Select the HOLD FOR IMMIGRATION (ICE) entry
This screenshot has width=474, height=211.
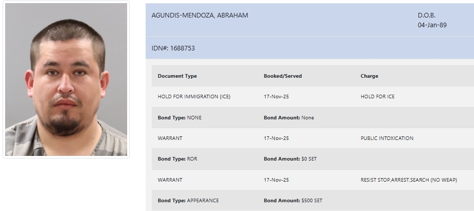point(194,97)
